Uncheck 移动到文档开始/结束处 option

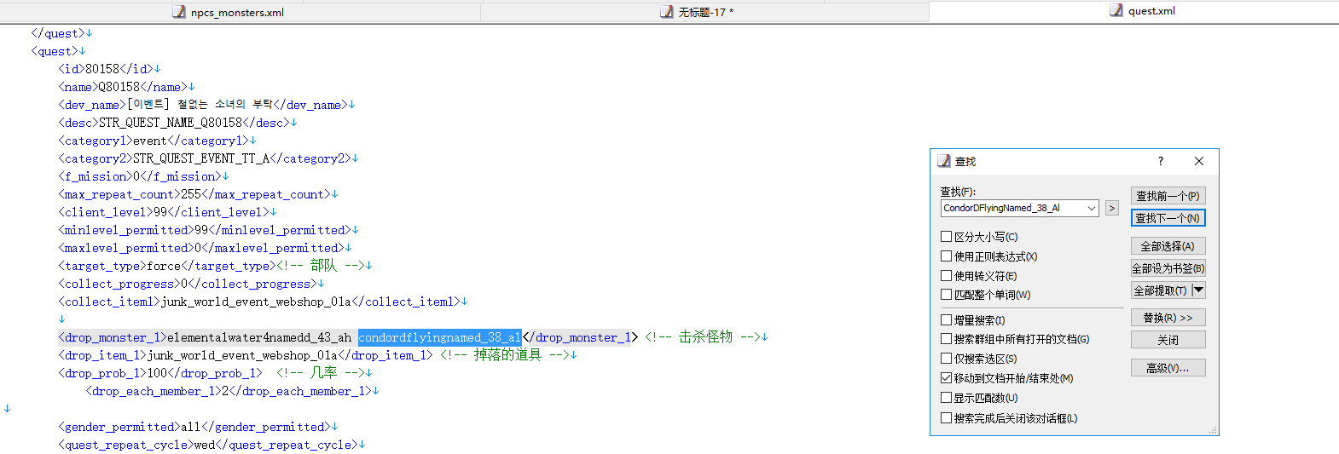coord(946,378)
